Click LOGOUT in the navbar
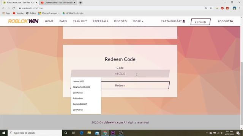 click(225, 21)
